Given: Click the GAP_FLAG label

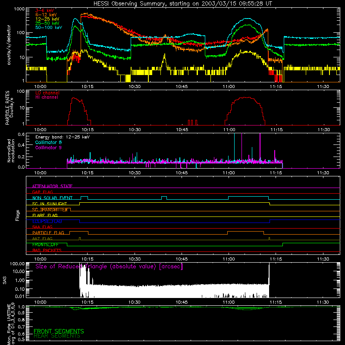Looking at the screenshot, I should (x=42, y=192).
